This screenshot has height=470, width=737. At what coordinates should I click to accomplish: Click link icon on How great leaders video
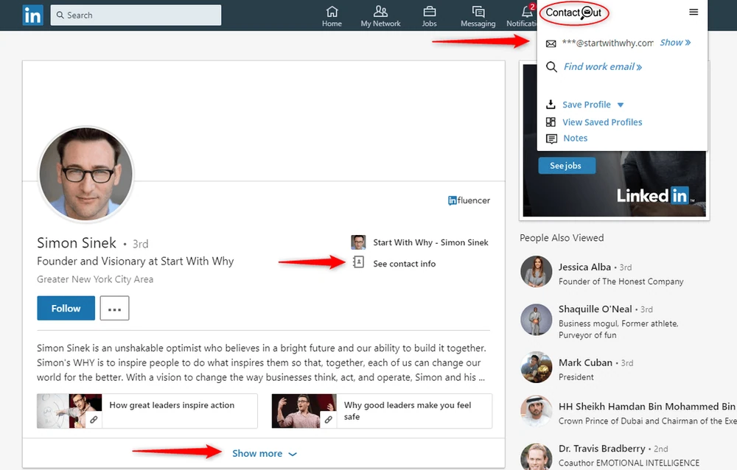pos(94,420)
